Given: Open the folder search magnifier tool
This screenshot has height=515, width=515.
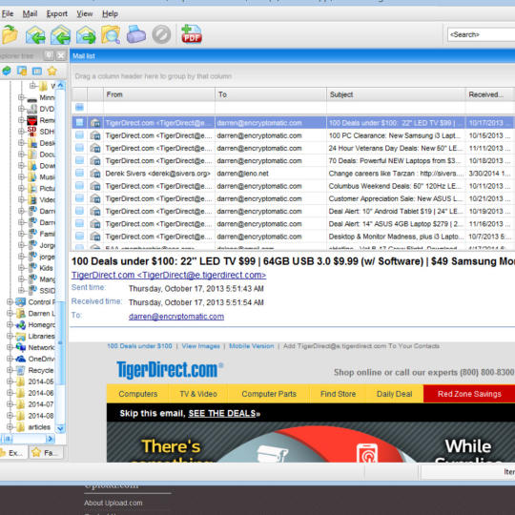Looking at the screenshot, I should 111,34.
